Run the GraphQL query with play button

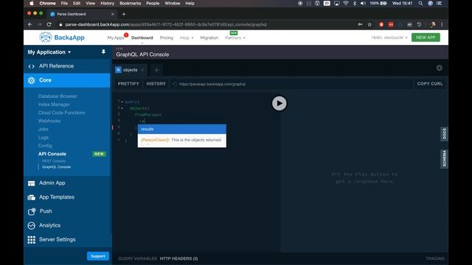tap(279, 103)
